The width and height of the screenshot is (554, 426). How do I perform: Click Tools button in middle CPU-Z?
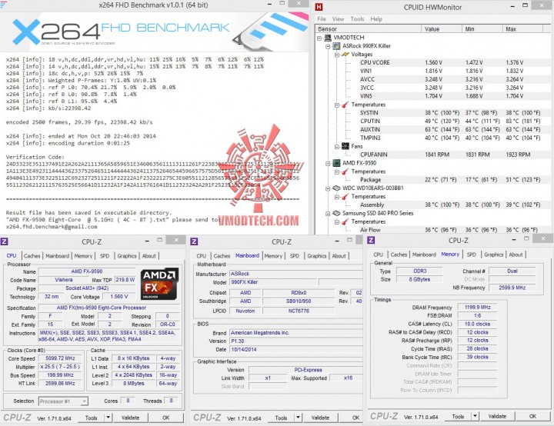(282, 418)
